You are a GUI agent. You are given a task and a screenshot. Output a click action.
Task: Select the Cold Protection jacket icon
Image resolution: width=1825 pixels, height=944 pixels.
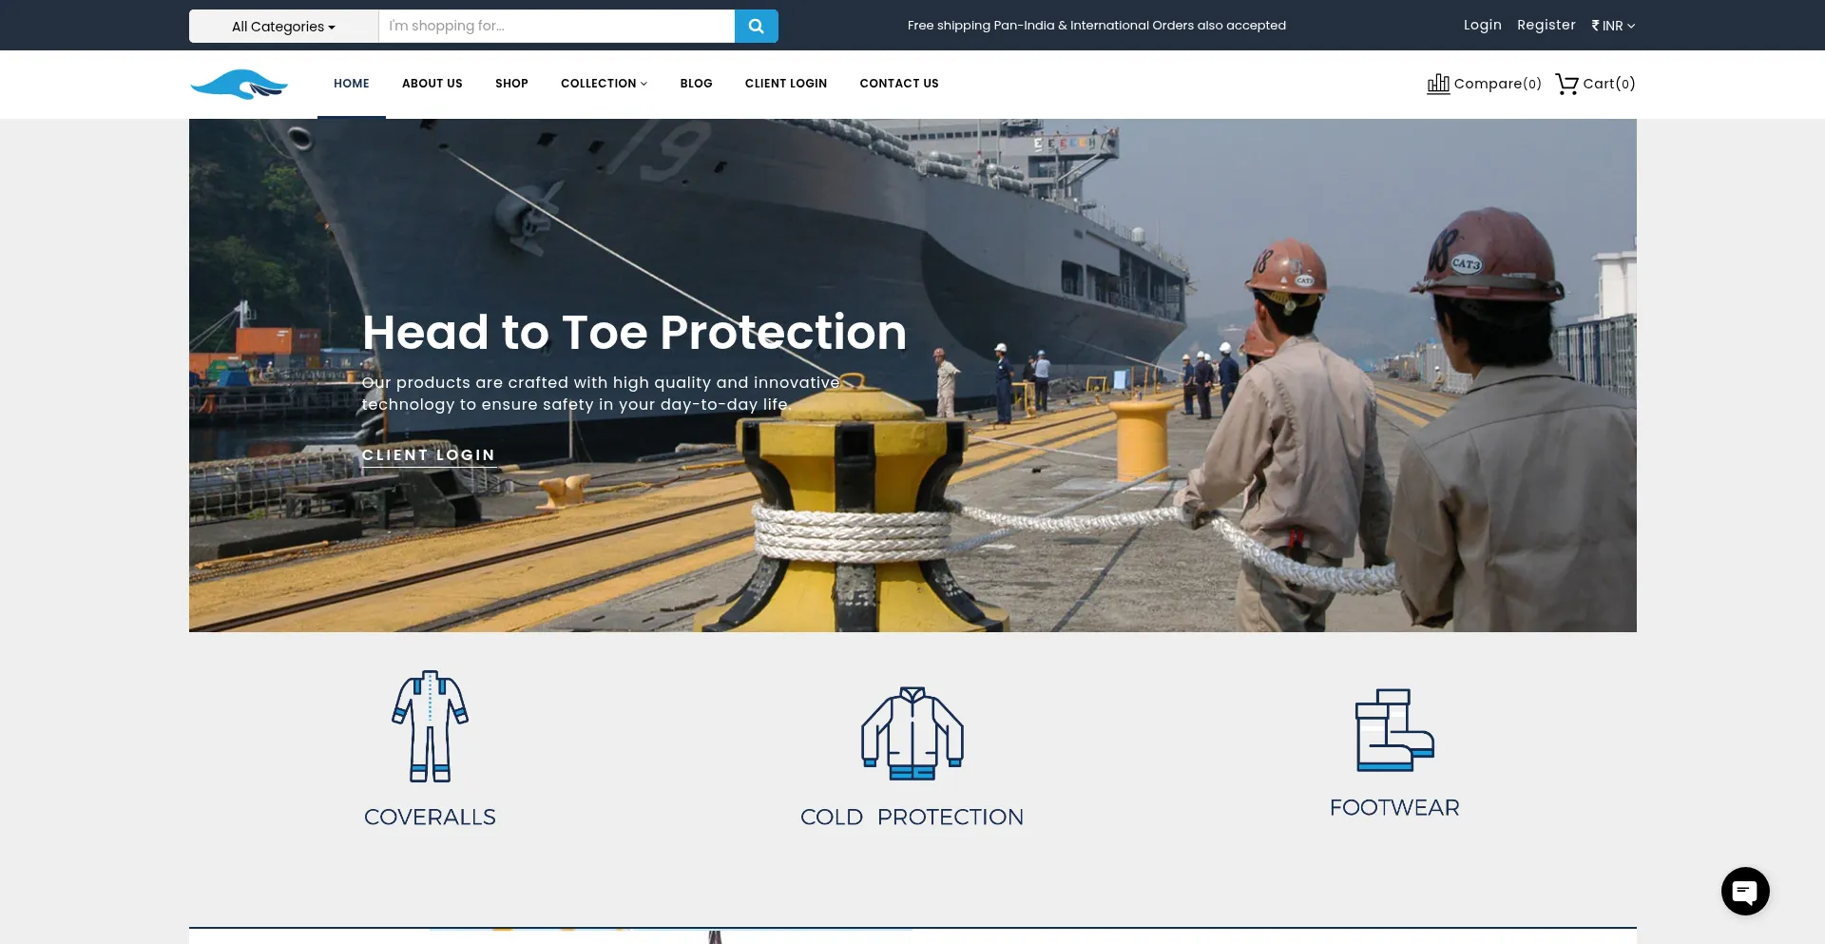(912, 733)
